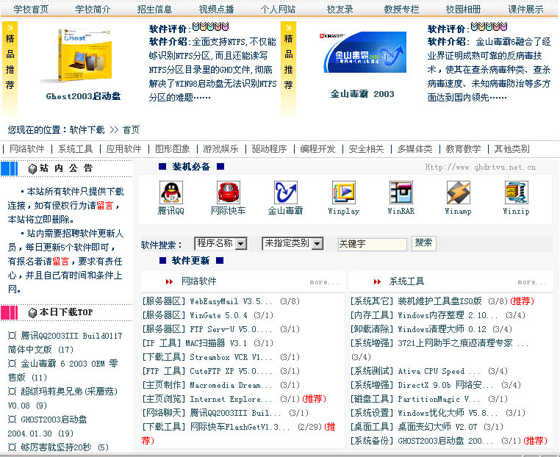Screen dimensions: 560x457
Task: Open 校友录 menu item
Action: (x=340, y=10)
